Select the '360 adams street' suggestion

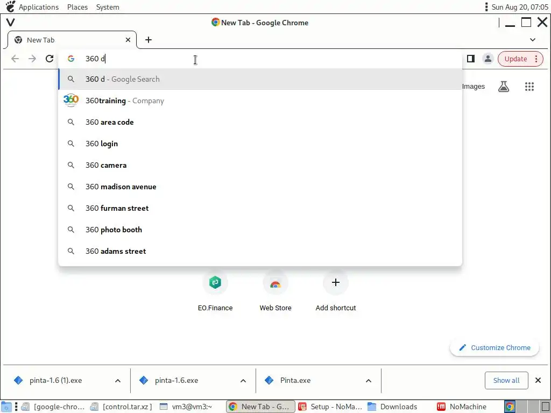(x=260, y=251)
